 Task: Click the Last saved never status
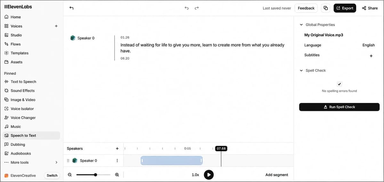(x=277, y=8)
